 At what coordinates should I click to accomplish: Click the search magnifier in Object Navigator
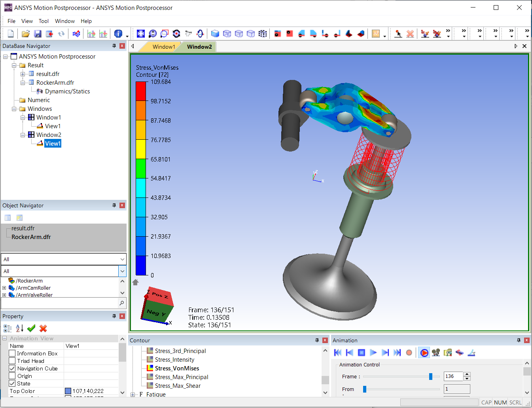(x=122, y=303)
